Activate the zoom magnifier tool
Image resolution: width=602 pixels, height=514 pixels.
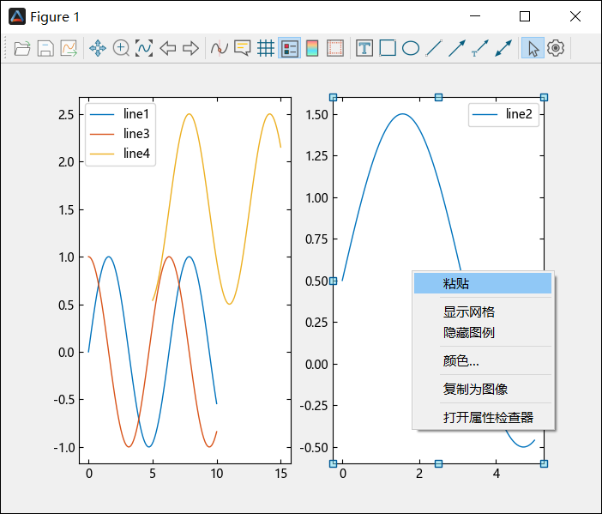pos(121,49)
